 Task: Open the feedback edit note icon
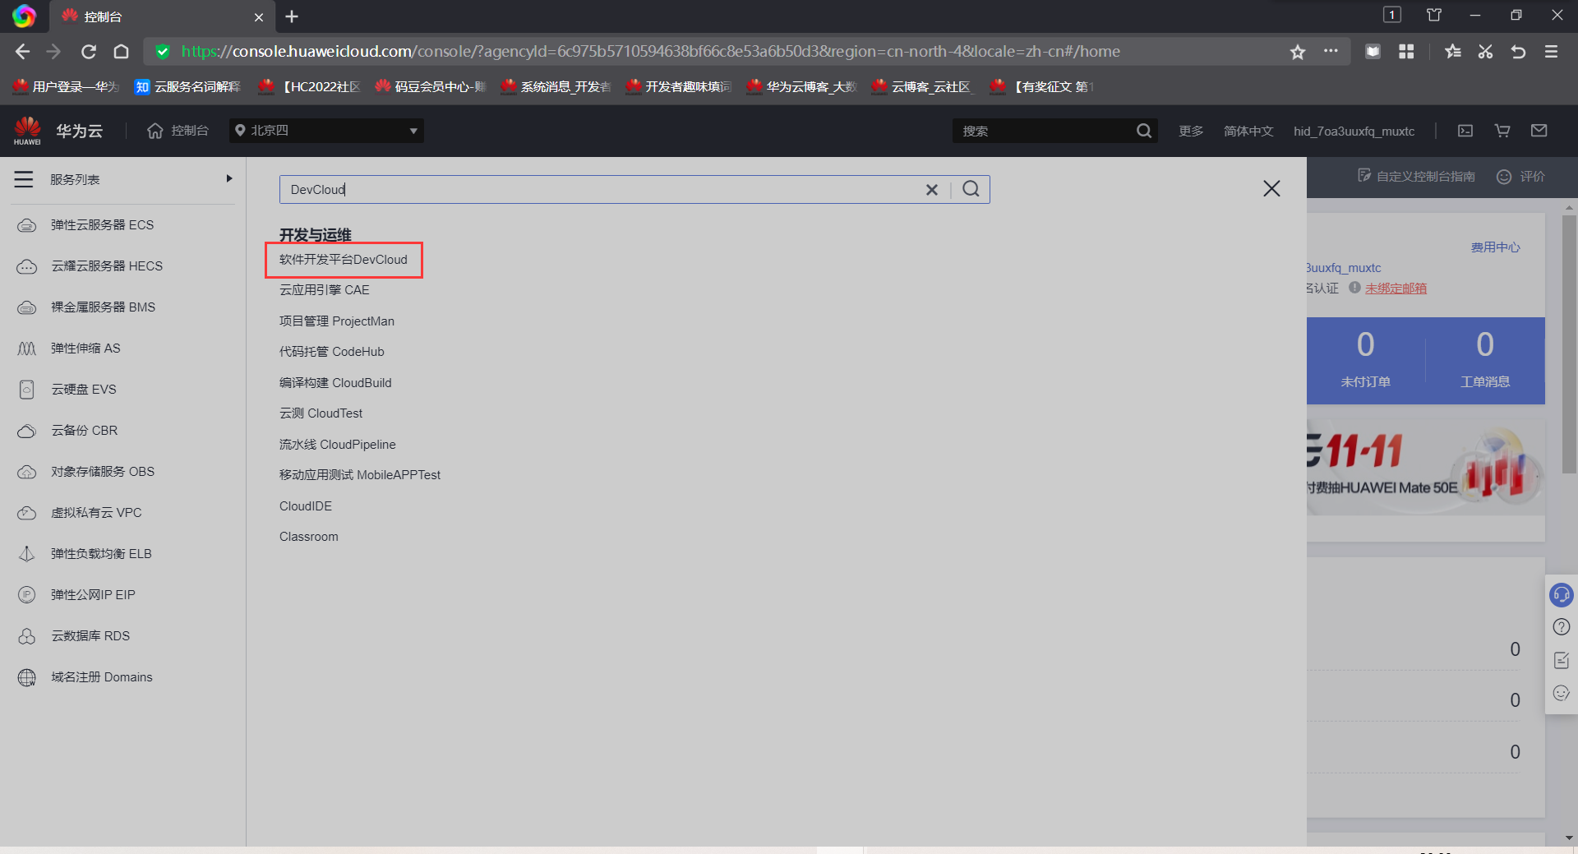pos(1562,660)
